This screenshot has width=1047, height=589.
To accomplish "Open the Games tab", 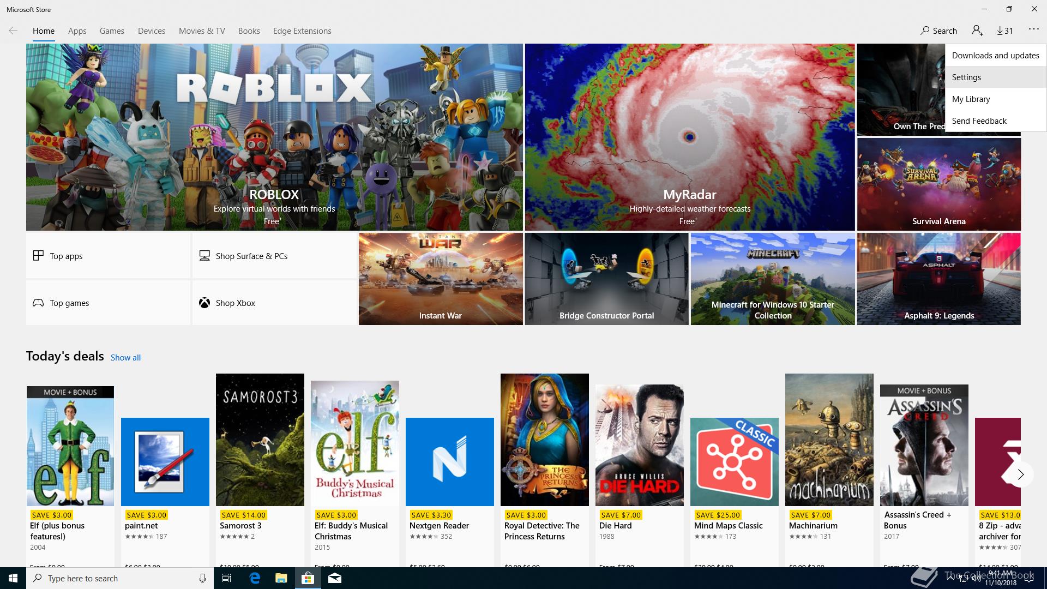I will [112, 31].
